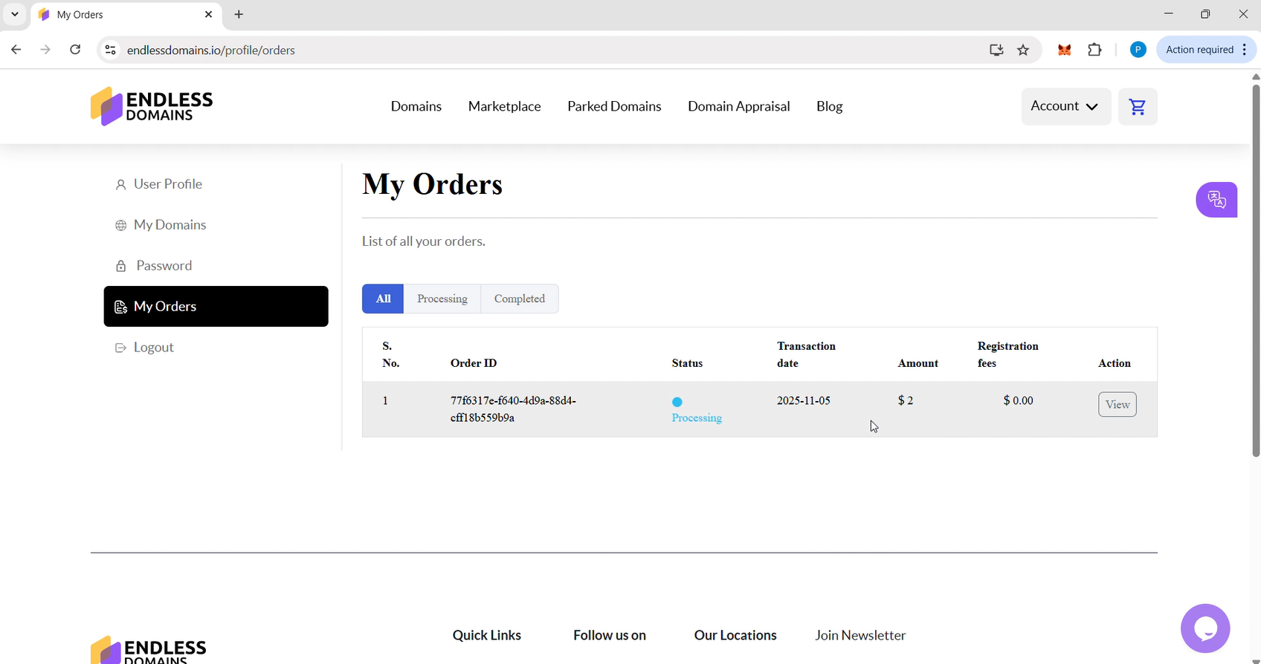Open the chat bubble widget
Screen dimensions: 1261x664
(1204, 628)
